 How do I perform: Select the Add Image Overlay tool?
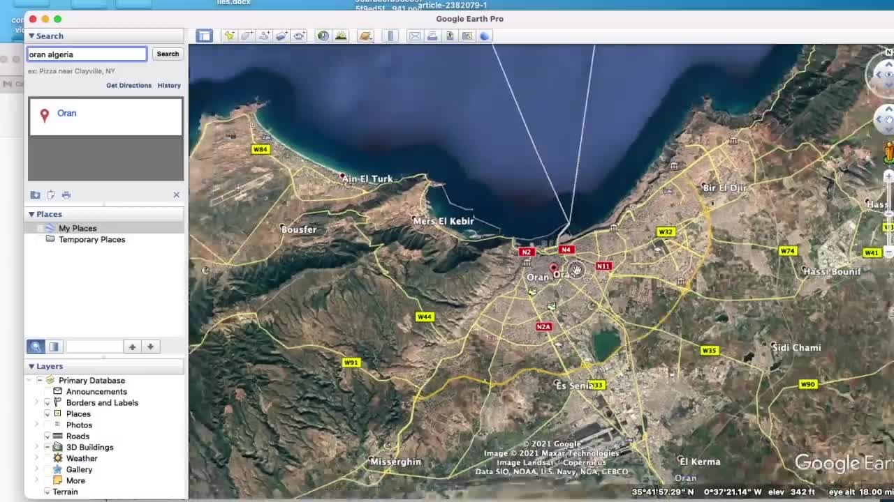(281, 36)
